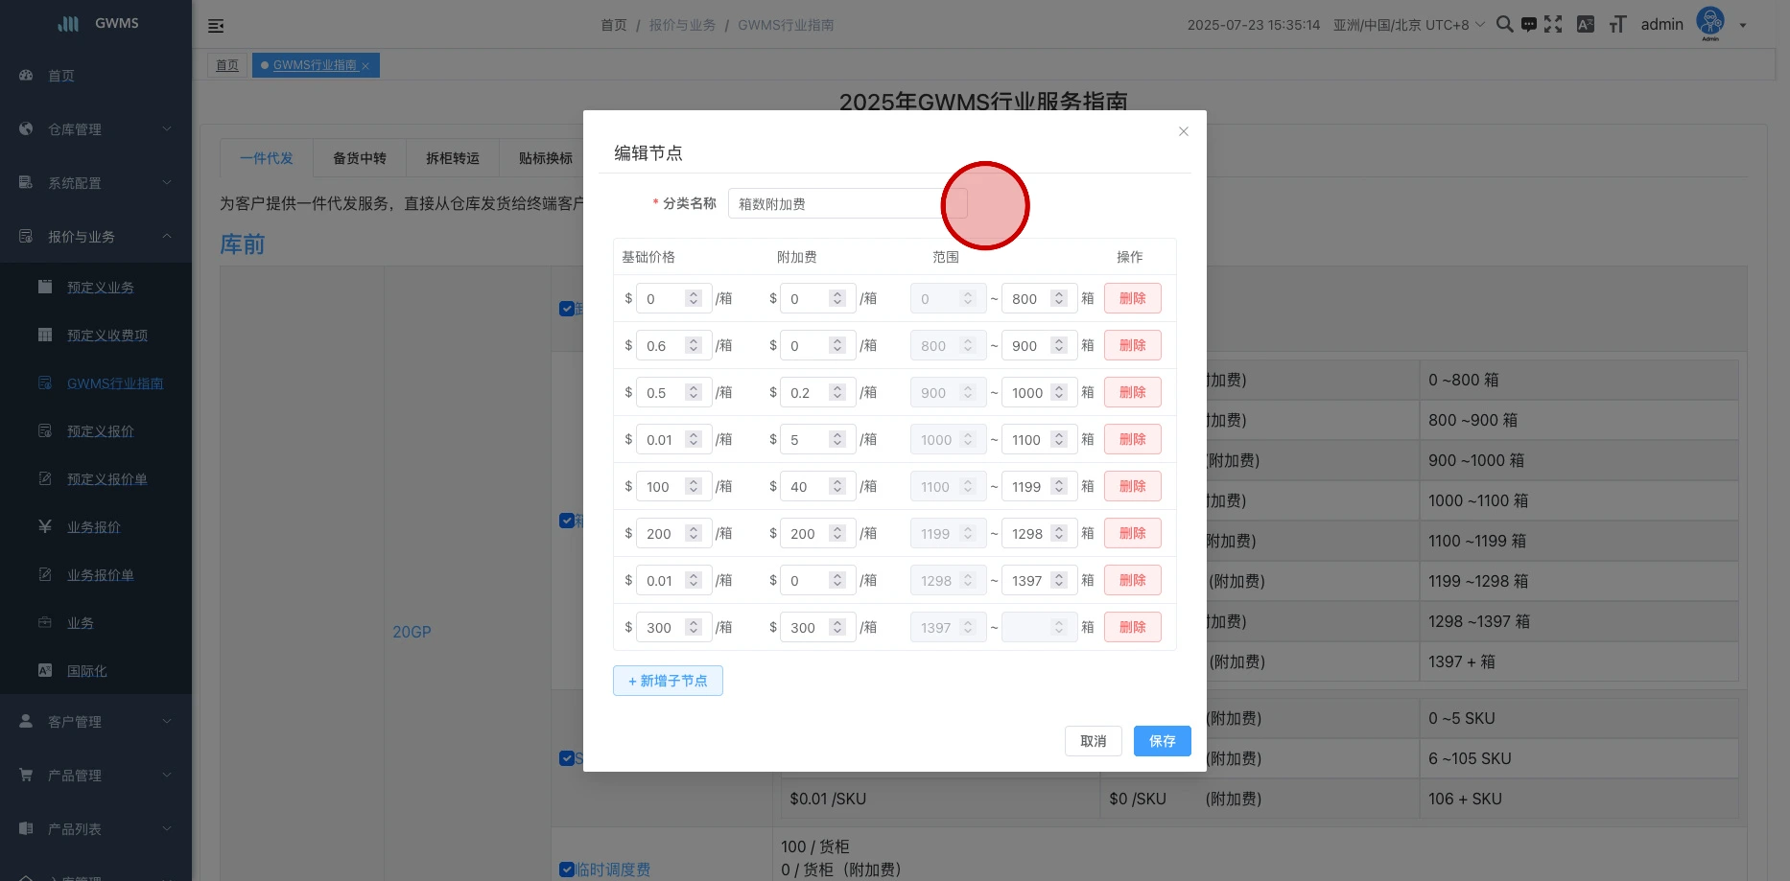
Task: Open the admin user dropdown arrow
Action: [x=1743, y=26]
